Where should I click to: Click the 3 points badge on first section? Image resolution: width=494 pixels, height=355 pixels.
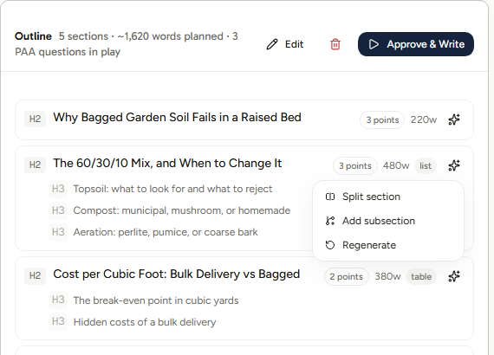coord(382,119)
